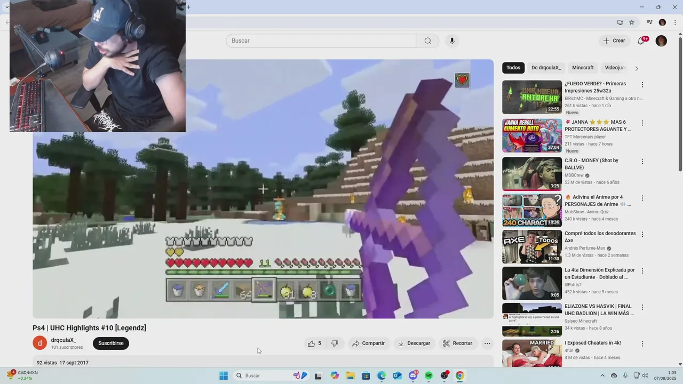Open volume control in system tray
The image size is (683, 384).
click(x=646, y=375)
